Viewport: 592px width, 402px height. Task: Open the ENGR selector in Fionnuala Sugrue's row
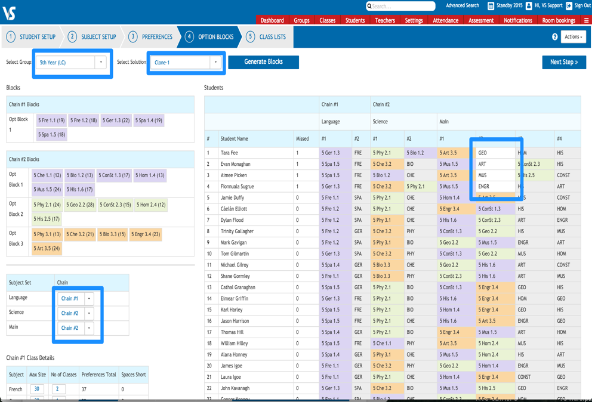tap(495, 187)
